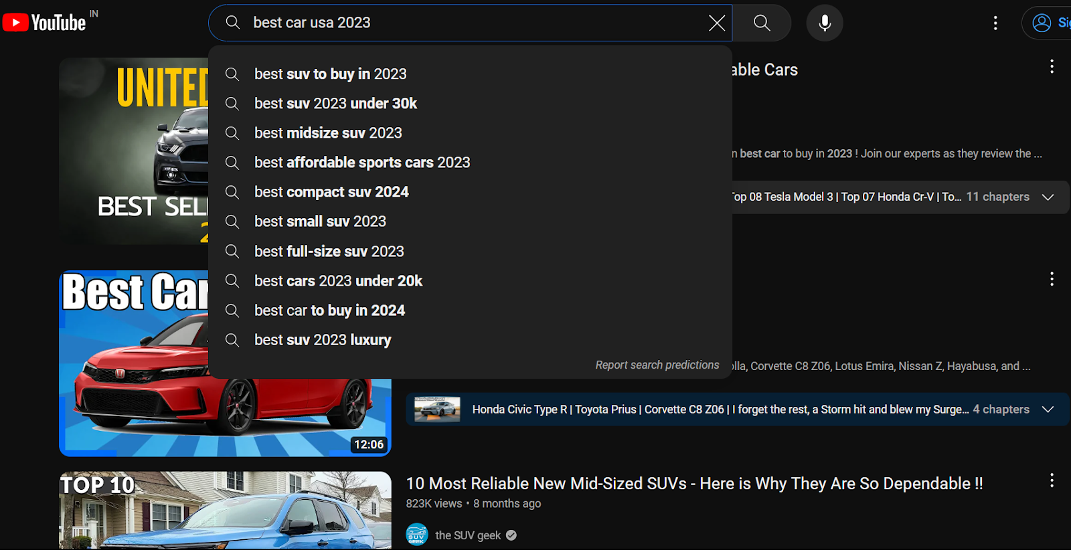
Task: Click the 12:06 duration badge
Action: [369, 444]
